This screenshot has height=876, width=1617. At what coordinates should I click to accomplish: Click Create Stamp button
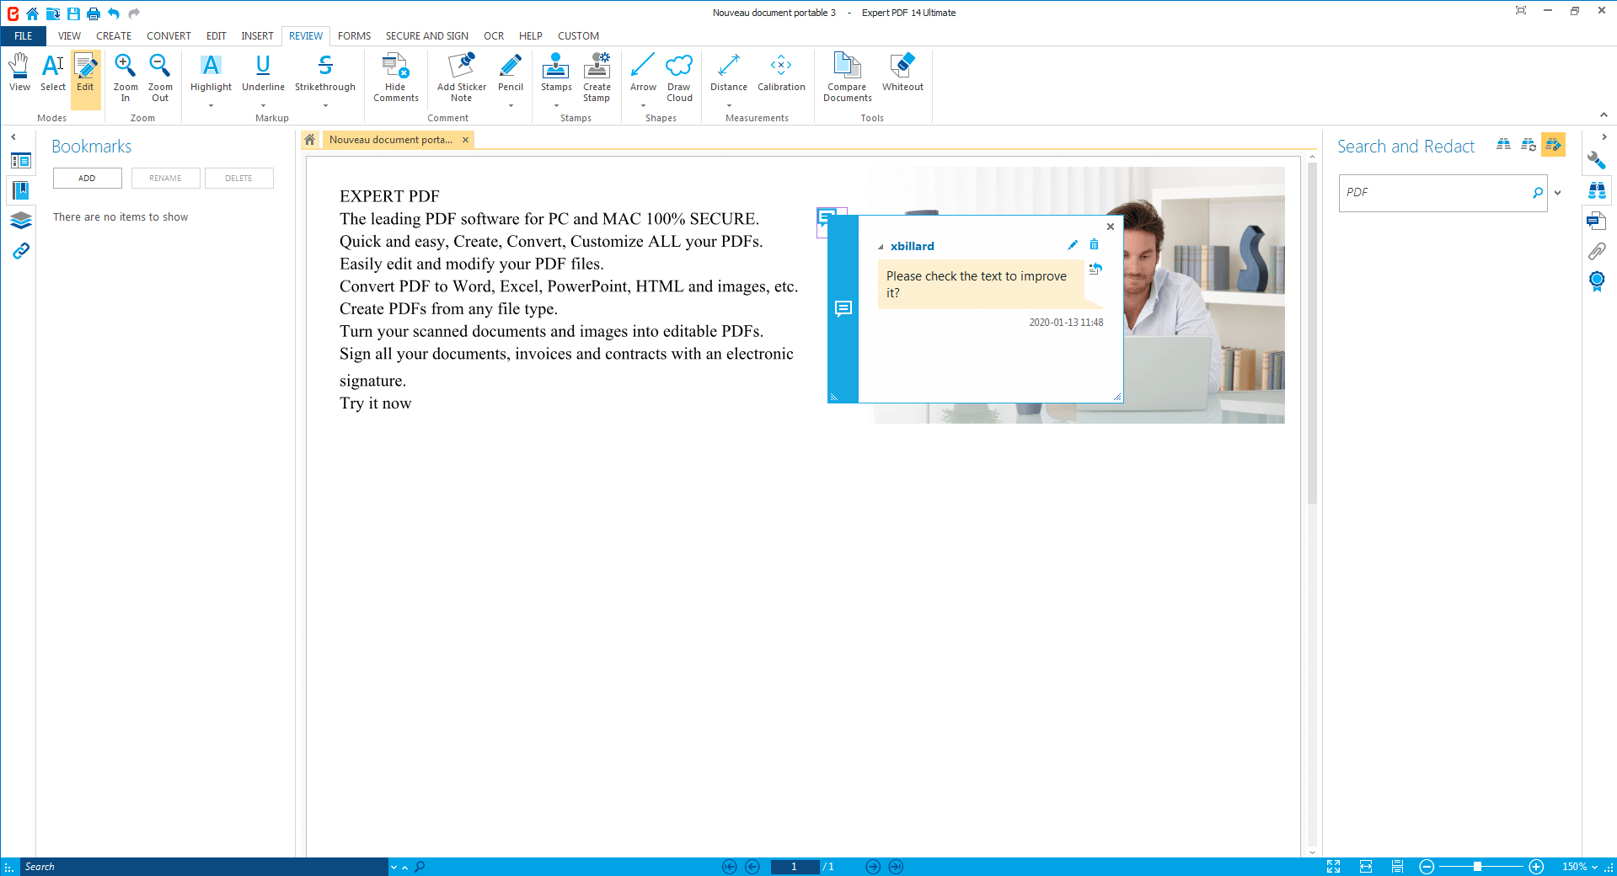597,77
